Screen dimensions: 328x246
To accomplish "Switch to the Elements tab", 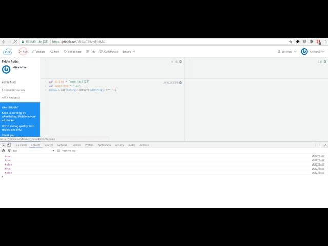I will [x=22, y=145].
